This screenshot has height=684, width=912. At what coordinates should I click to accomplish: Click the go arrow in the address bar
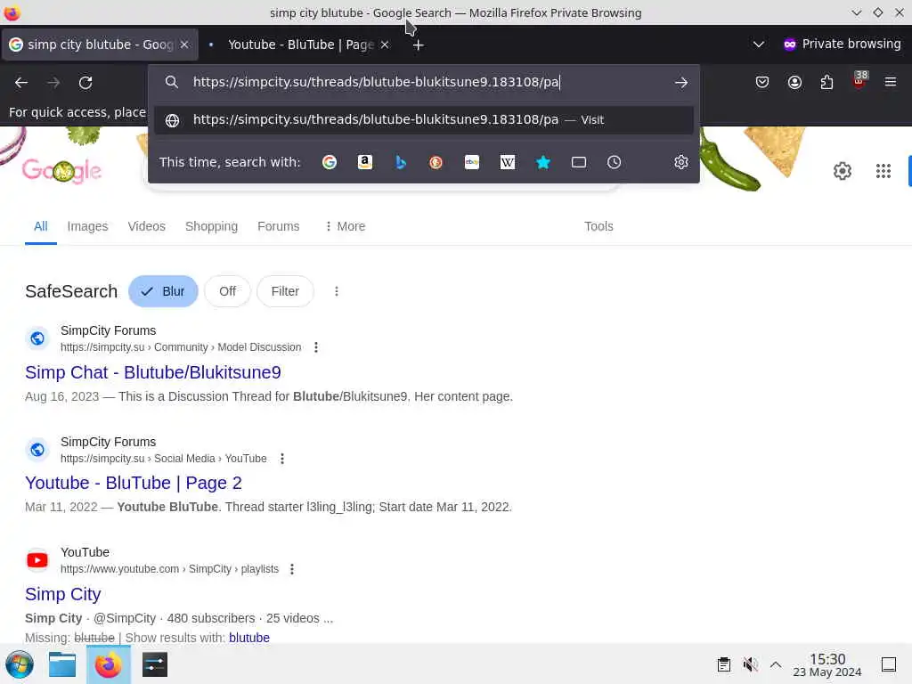coord(681,83)
